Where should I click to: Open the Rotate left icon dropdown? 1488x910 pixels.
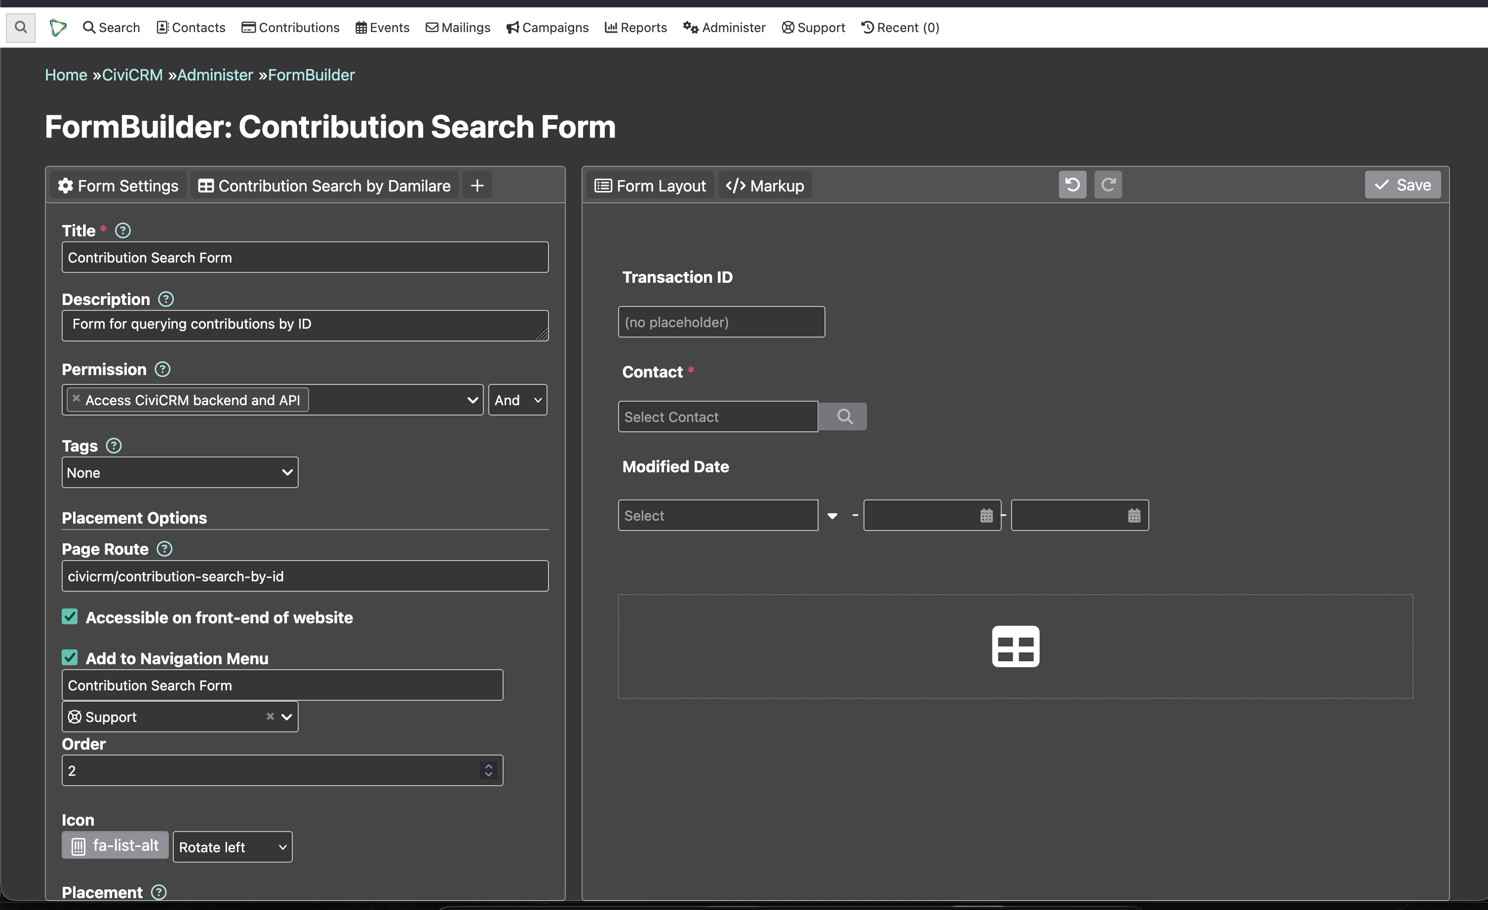(x=233, y=847)
